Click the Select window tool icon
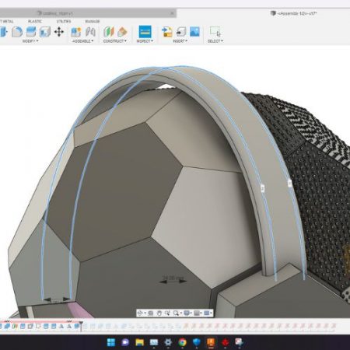 (215, 32)
